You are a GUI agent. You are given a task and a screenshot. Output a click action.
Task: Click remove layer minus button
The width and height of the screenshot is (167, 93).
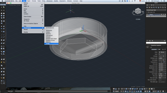(162, 41)
